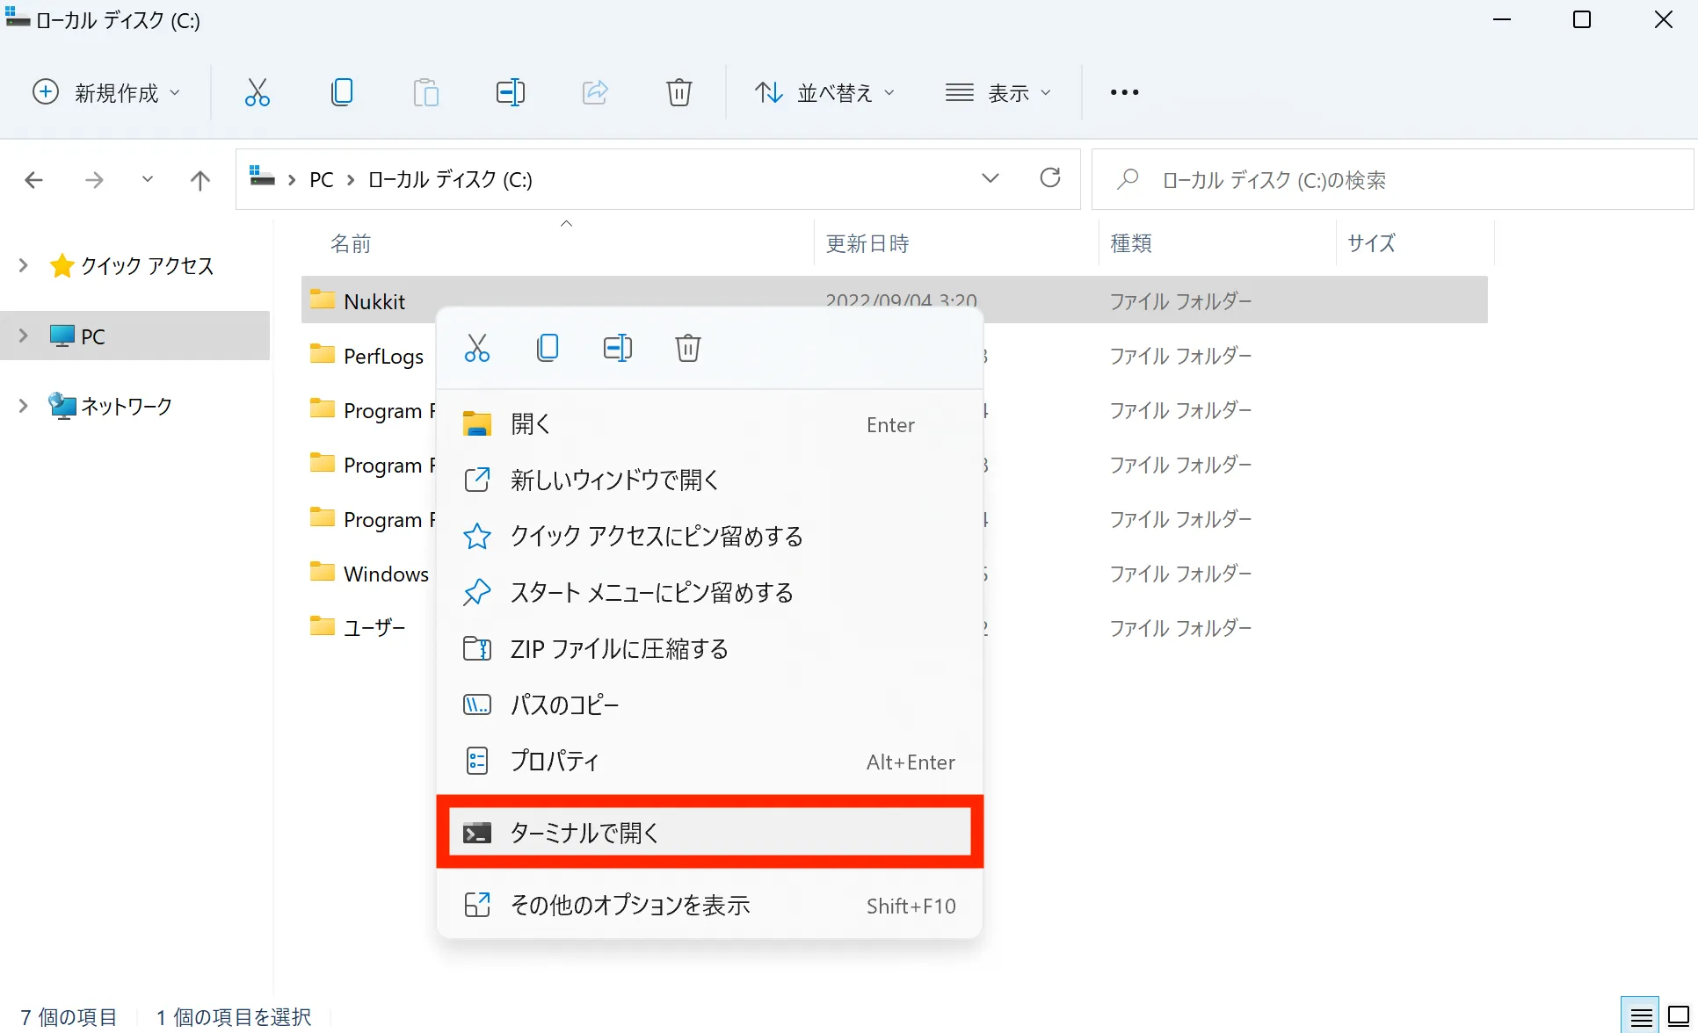1698x1033 pixels.
Task: Click the Copy icon in the top toolbar
Action: [342, 92]
